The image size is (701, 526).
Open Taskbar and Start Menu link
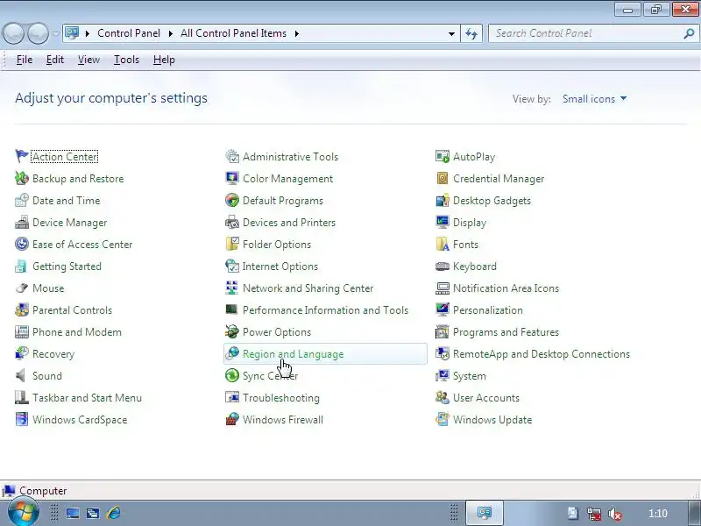[87, 398]
